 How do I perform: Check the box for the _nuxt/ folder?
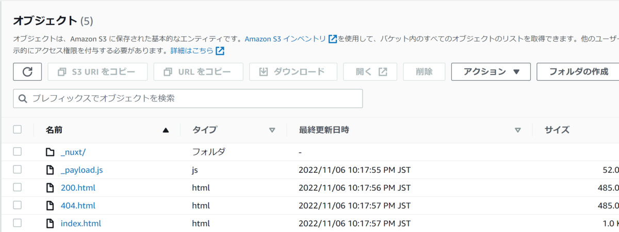tap(18, 152)
